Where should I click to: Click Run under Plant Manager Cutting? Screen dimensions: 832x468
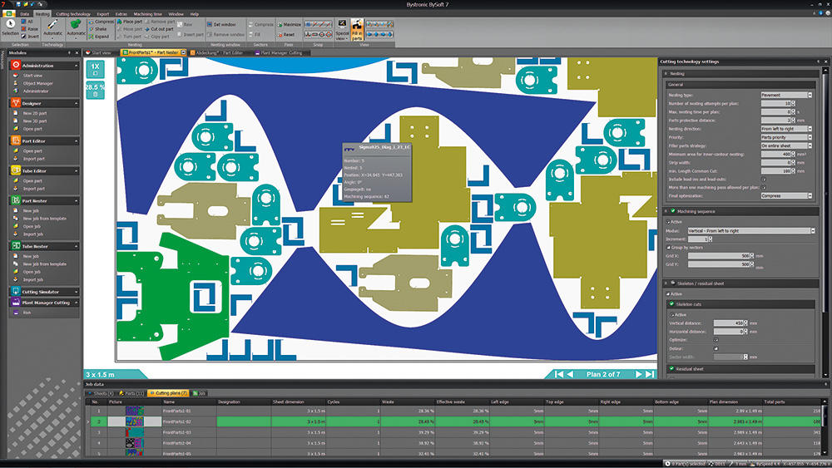27,313
